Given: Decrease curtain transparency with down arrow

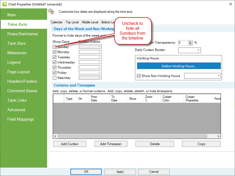Looking at the screenshot, I should coord(190,44).
